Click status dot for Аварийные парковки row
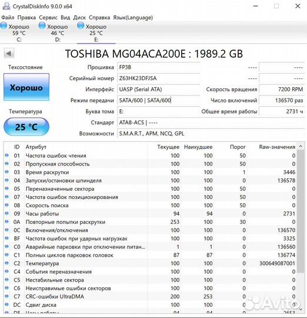This screenshot has height=318, width=307. 6,246
